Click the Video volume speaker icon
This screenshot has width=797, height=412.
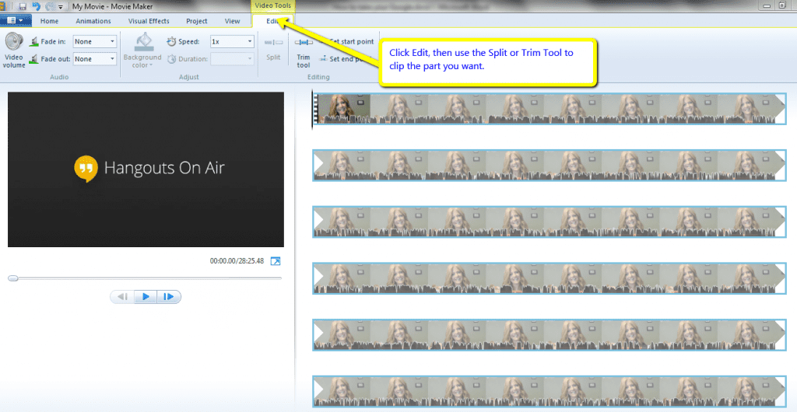point(14,43)
